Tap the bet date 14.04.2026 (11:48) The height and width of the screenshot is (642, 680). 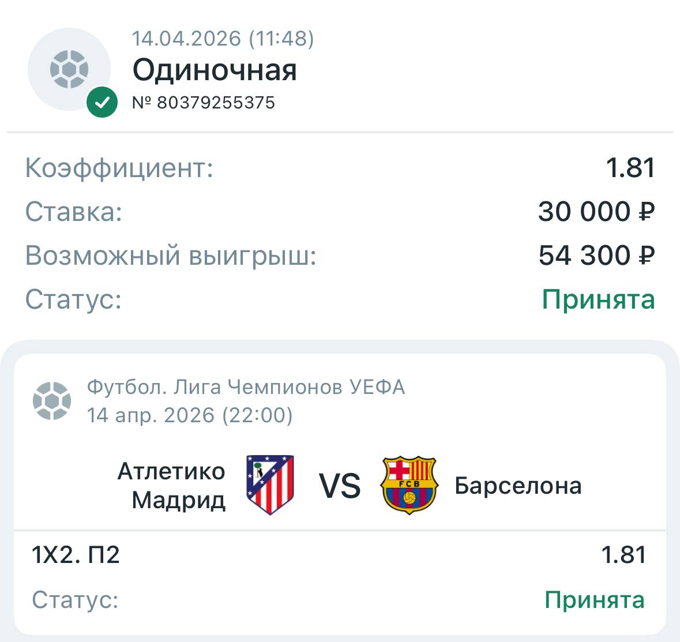[223, 39]
